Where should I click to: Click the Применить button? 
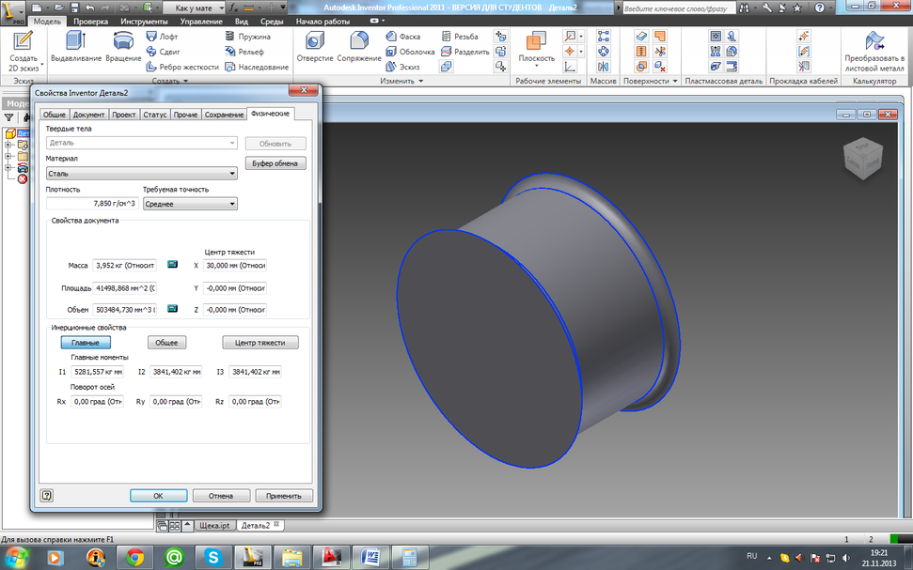pos(283,496)
